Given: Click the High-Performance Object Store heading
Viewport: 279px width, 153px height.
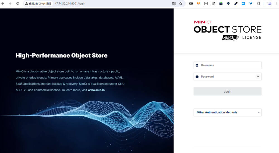Looking at the screenshot, I should pyautogui.click(x=62, y=56).
